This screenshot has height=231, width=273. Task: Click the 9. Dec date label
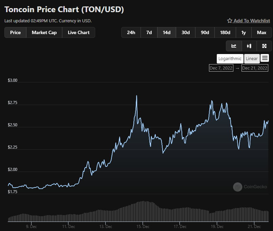[31, 227]
